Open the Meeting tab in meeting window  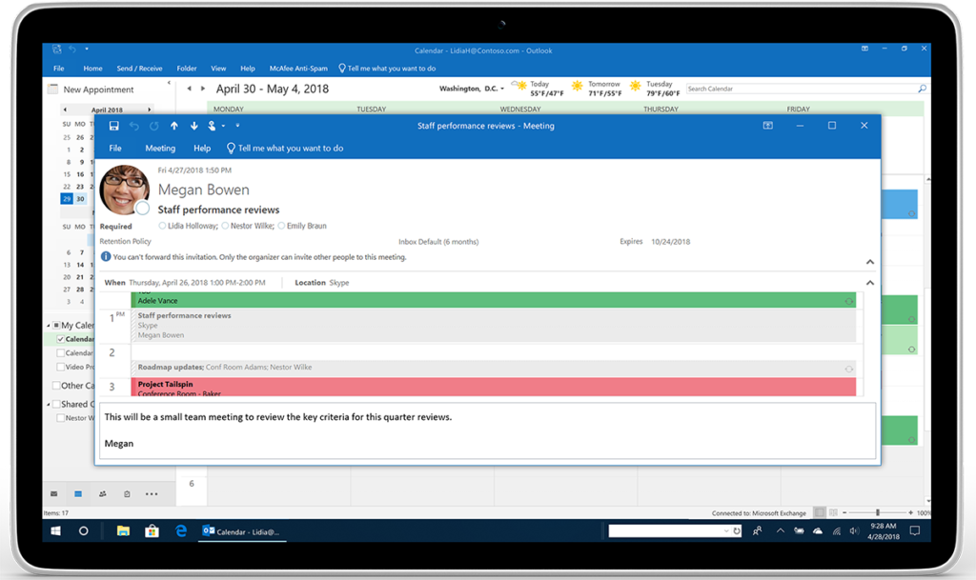(159, 149)
